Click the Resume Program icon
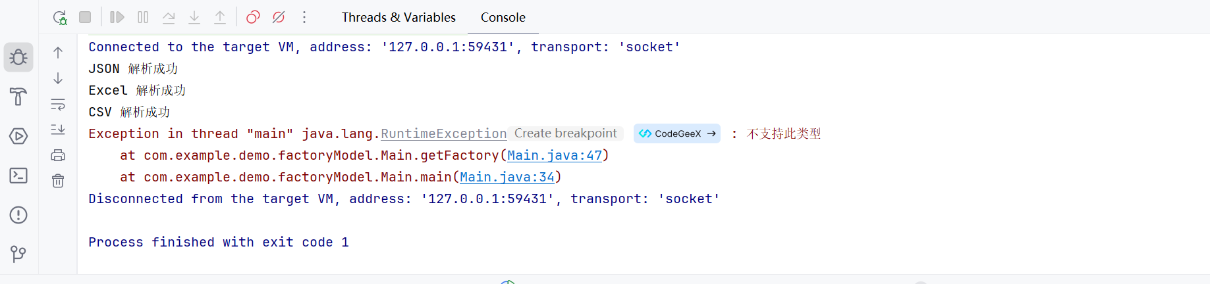The image size is (1210, 284). tap(117, 18)
